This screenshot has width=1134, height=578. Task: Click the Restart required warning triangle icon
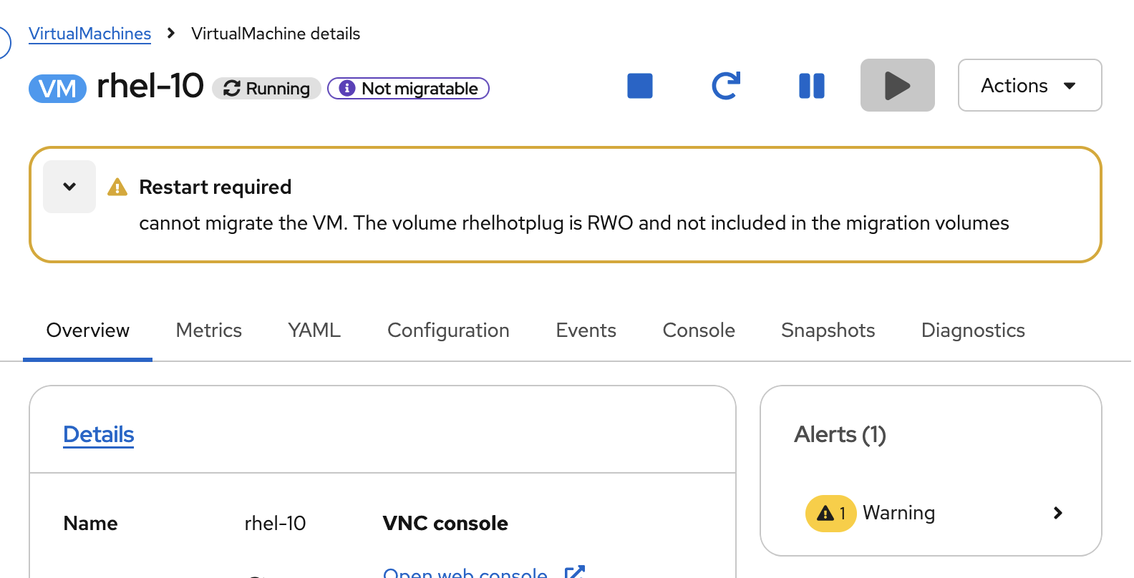point(117,187)
